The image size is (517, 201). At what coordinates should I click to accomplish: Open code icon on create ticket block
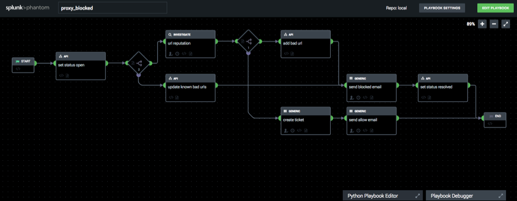tap(299, 130)
